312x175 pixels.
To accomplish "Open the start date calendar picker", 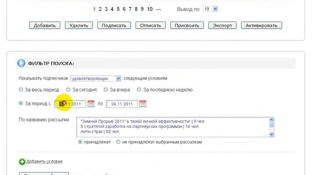I will [91, 104].
